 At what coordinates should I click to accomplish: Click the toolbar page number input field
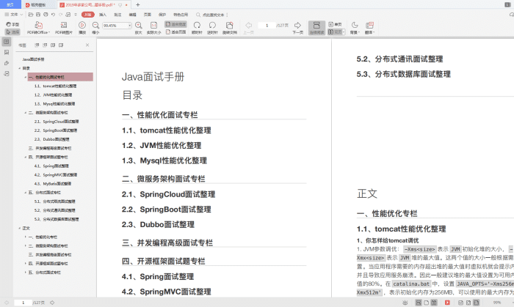coord(267,26)
